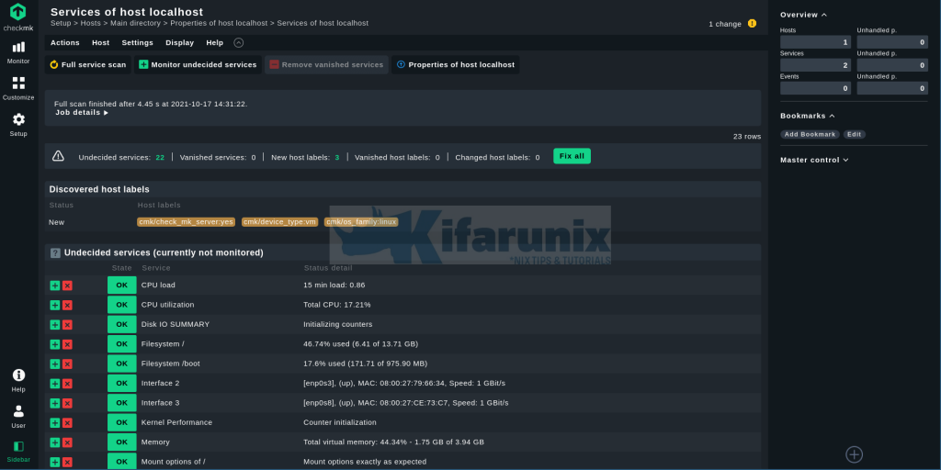
Task: Click Monitor undecided services button
Action: (198, 65)
